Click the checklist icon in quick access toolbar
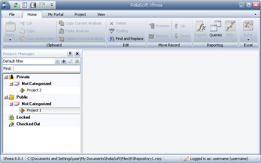Viewport: 261px width, 163px height. click(x=42, y=5)
